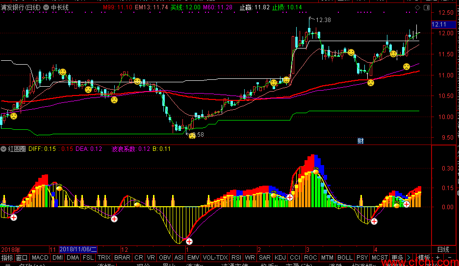459x266 pixels.
Task: Click the M99: 11.10 value
Action: [x=117, y=7]
